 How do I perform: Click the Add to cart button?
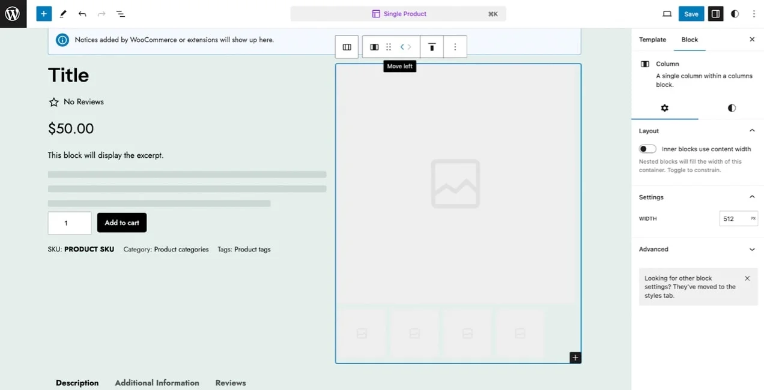pyautogui.click(x=121, y=222)
